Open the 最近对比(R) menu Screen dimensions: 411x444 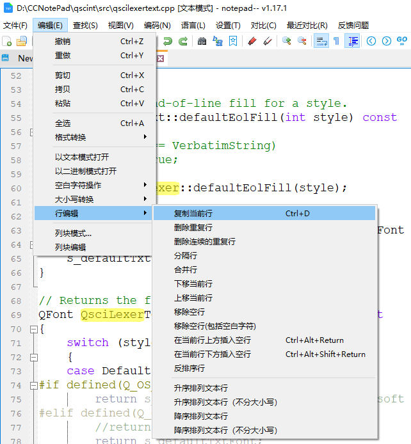point(307,26)
